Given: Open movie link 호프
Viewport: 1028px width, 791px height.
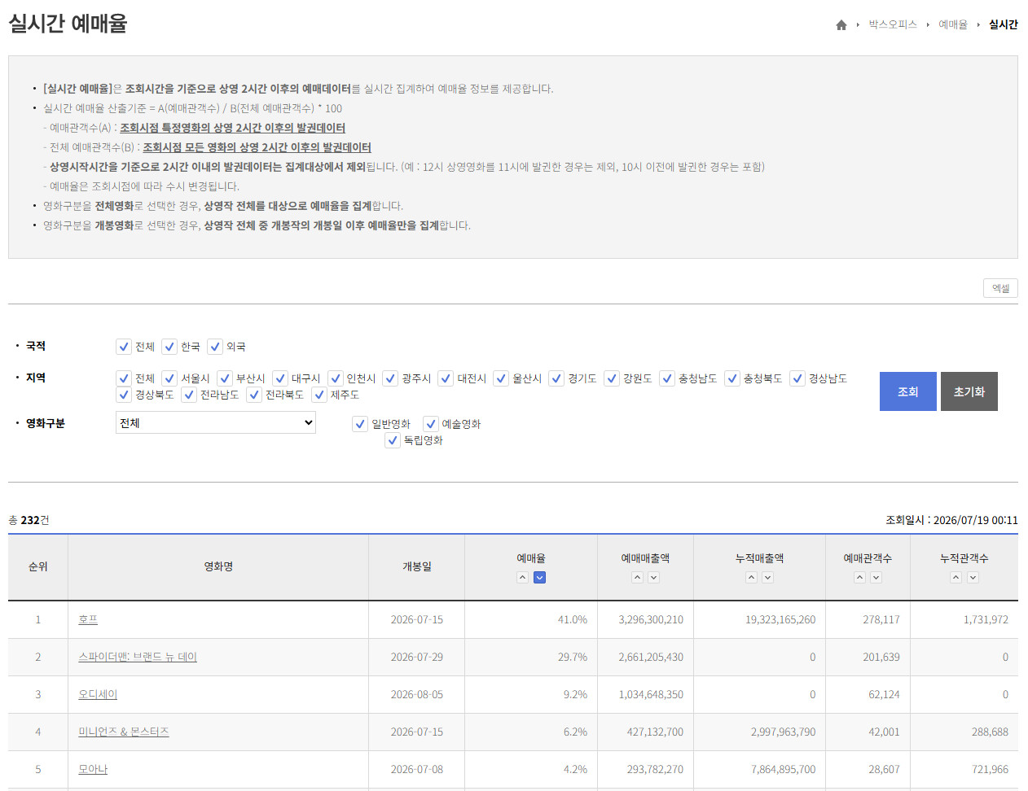Looking at the screenshot, I should tap(88, 620).
